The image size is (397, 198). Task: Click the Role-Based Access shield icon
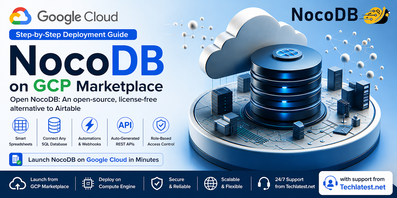point(161,125)
